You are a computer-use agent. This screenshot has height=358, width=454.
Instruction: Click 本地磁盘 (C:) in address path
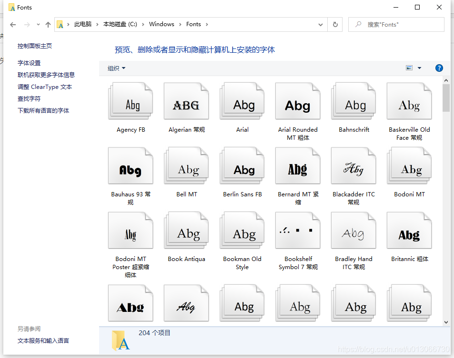120,24
